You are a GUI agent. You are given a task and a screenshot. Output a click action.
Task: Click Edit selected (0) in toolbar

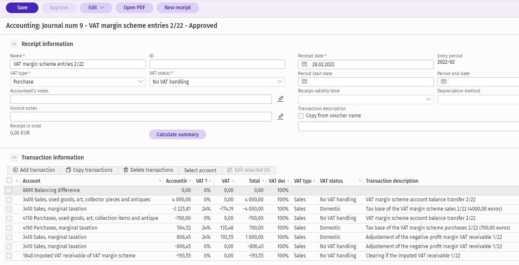coord(249,170)
